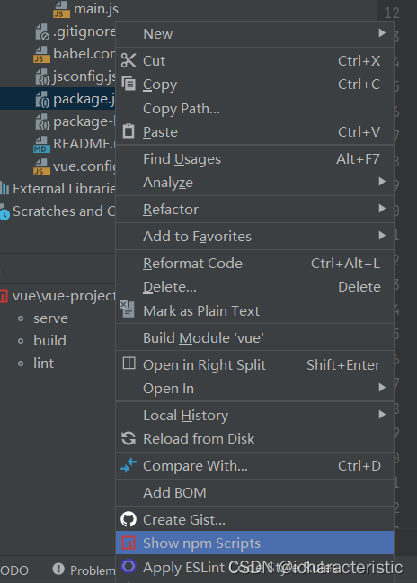Expand the Analyze submenu arrow
Viewport: 417px width, 583px height.
pyautogui.click(x=382, y=182)
